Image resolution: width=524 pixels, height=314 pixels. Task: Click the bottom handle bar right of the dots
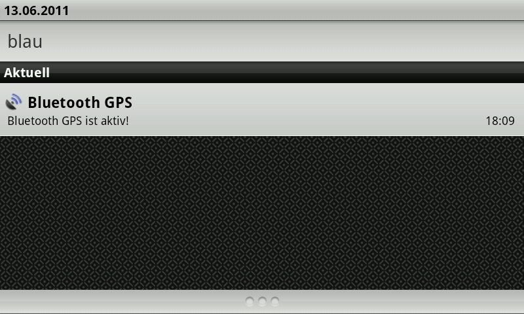click(x=402, y=302)
